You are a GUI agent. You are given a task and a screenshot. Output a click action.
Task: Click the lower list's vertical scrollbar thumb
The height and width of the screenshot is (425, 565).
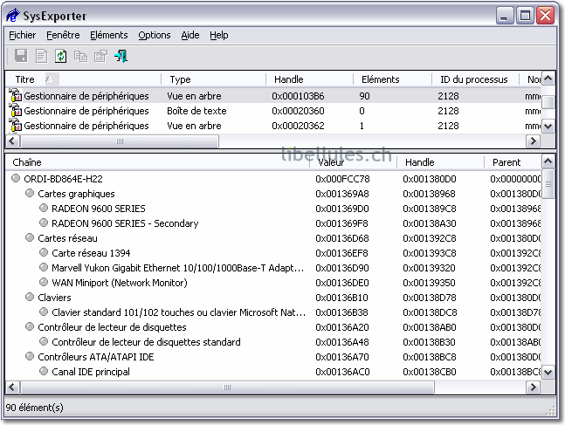click(548, 183)
